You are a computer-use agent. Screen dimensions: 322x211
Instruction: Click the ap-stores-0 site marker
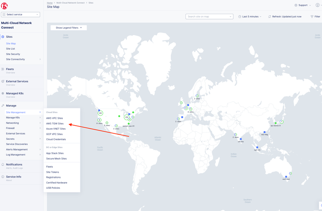point(276,123)
